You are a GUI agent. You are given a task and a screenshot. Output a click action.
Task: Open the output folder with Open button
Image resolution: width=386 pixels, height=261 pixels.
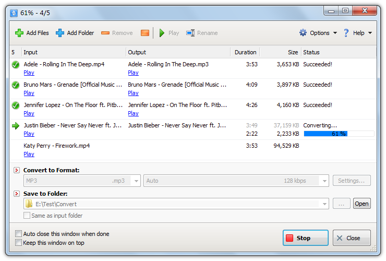[x=361, y=204]
